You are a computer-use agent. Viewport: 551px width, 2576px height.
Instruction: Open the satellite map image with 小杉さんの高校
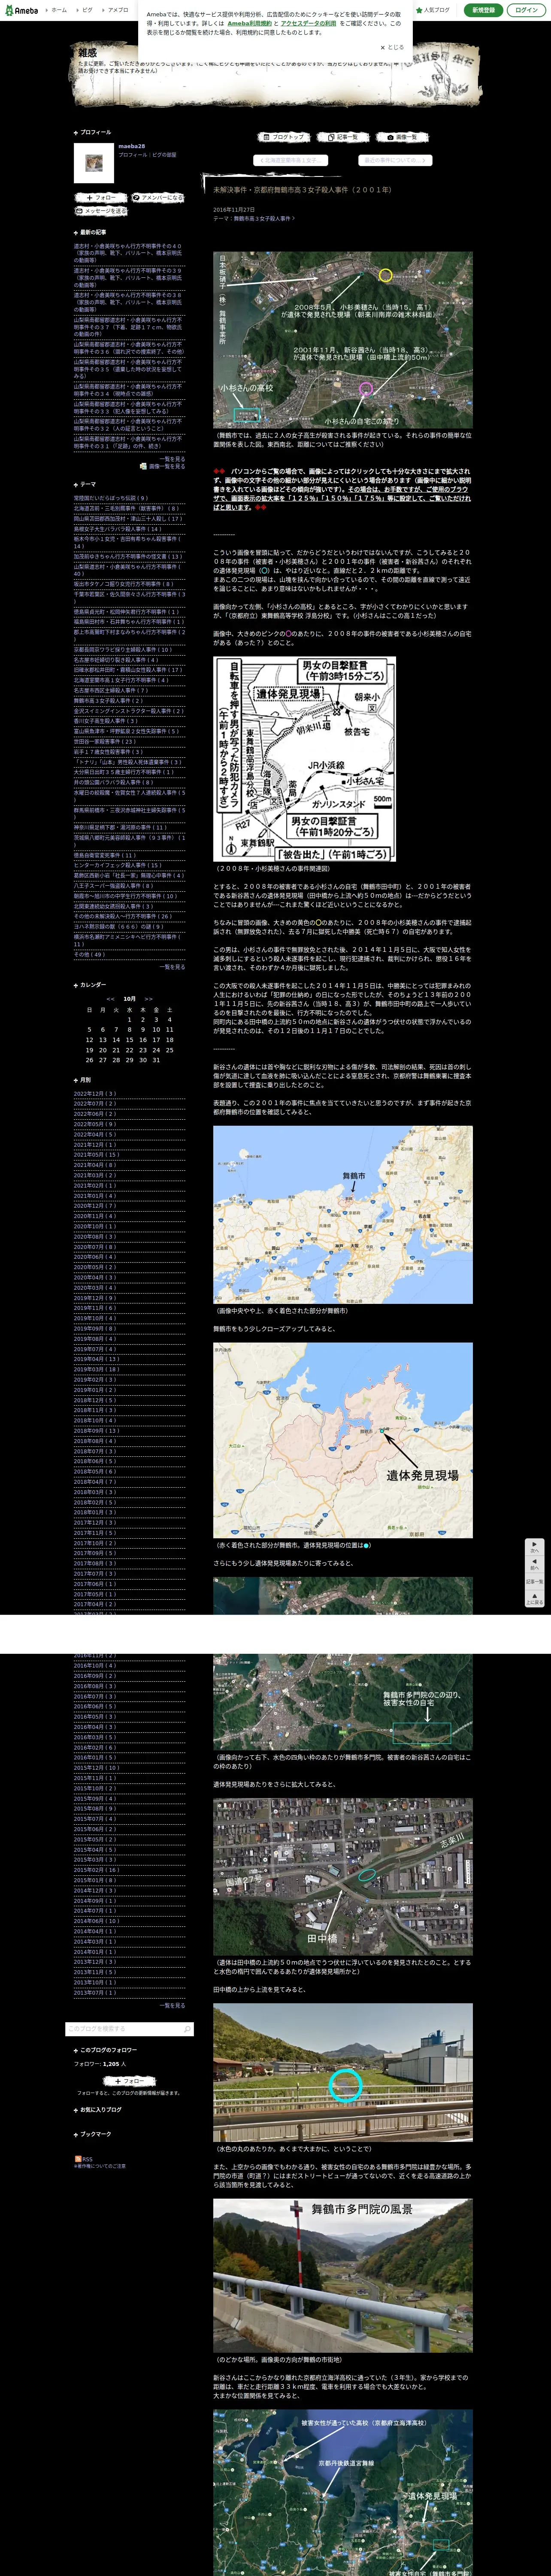coord(343,340)
